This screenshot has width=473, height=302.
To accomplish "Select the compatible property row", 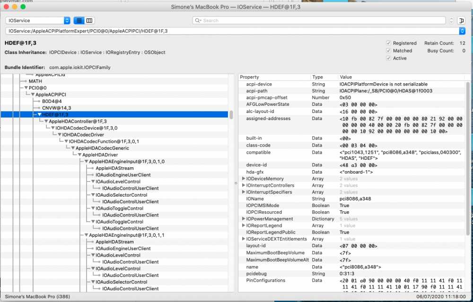I will (352, 155).
